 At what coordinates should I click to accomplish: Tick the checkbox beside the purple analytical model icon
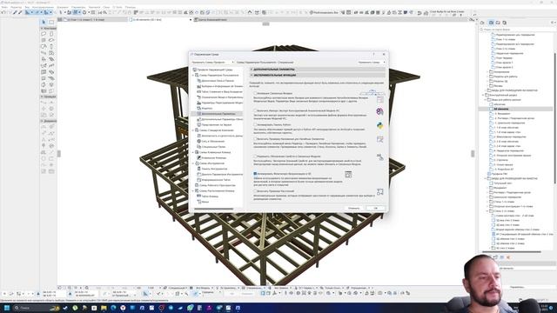255,110
